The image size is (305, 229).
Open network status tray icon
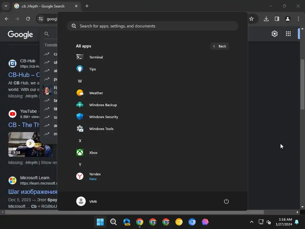pyautogui.click(x=261, y=222)
